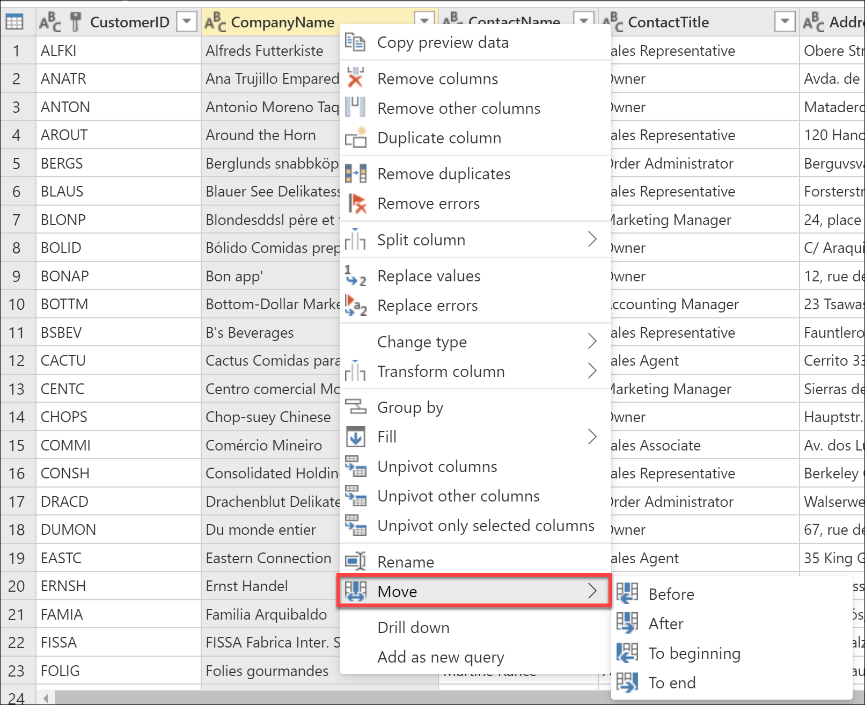Screen dimensions: 865x705
Task: Click the Remove duplicates icon
Action: coord(355,173)
